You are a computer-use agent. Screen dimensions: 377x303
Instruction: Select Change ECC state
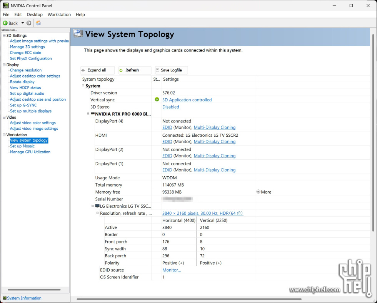25,53
